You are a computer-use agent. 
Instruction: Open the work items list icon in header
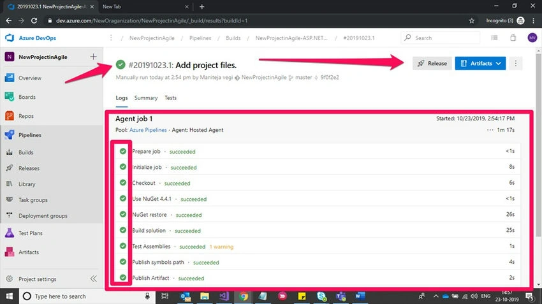tap(494, 38)
